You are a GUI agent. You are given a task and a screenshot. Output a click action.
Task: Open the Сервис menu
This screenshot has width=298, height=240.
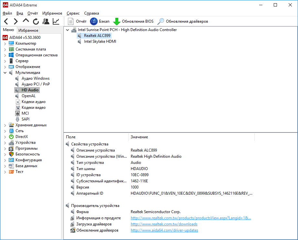(x=73, y=13)
